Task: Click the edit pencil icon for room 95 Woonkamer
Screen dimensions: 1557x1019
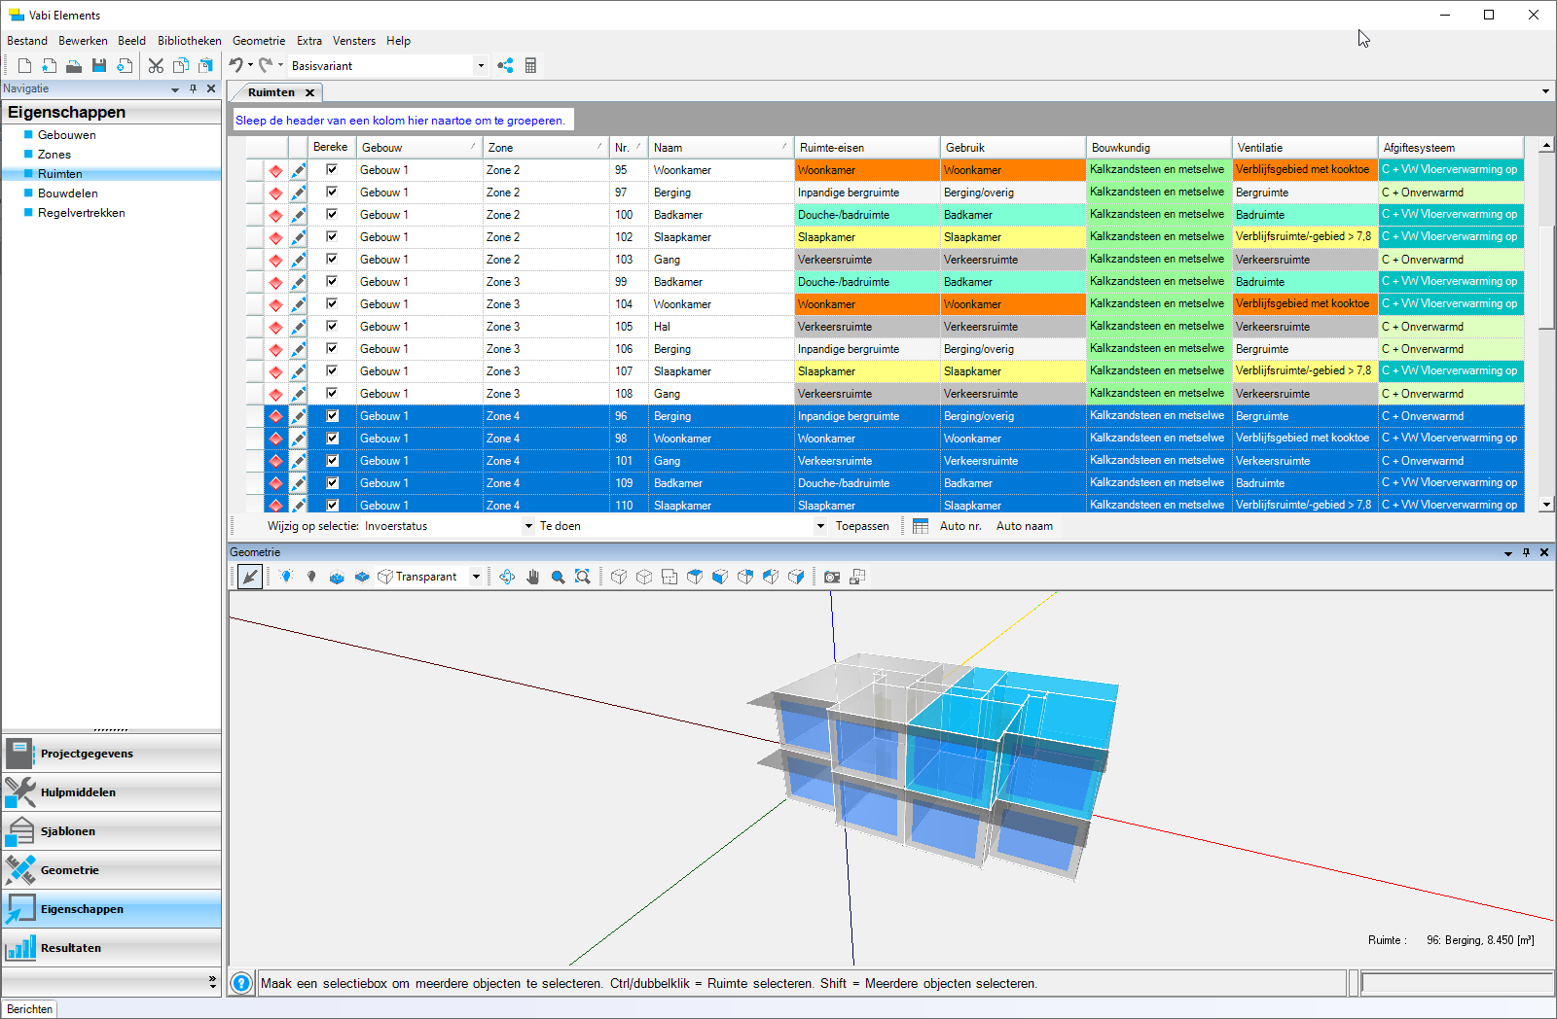Action: [298, 170]
